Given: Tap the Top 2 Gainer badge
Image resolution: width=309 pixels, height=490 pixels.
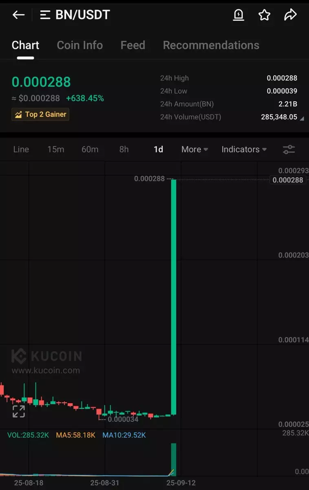Looking at the screenshot, I should pyautogui.click(x=40, y=114).
